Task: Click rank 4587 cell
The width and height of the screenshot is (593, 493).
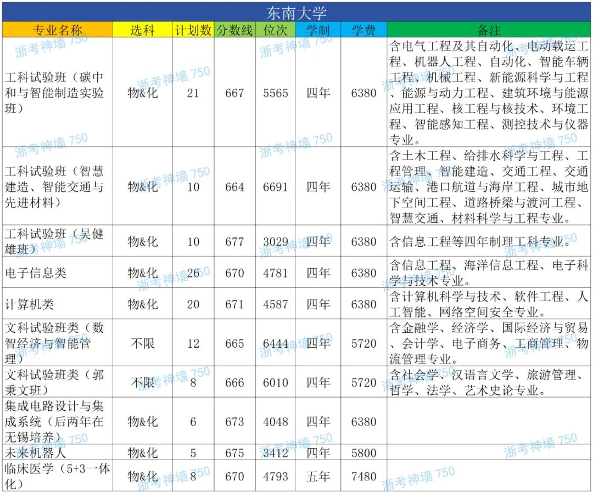Action: [x=275, y=304]
